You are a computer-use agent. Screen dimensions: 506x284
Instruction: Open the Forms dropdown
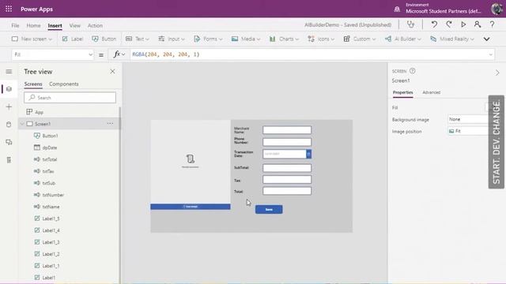208,39
